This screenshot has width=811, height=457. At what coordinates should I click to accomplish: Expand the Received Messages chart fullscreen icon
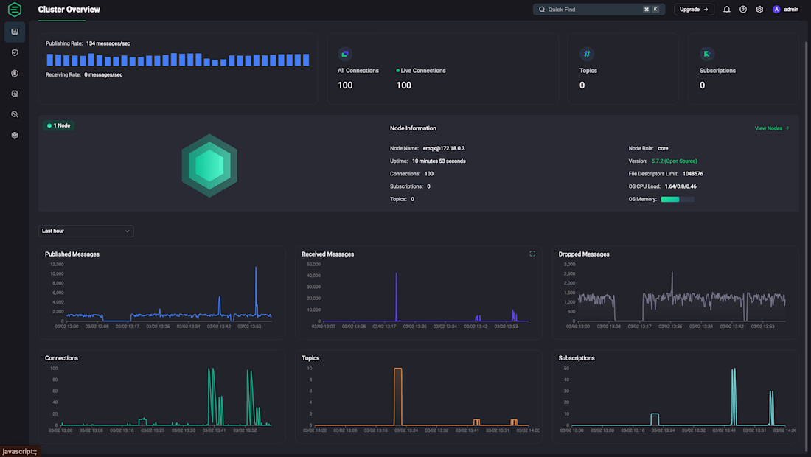(x=532, y=254)
